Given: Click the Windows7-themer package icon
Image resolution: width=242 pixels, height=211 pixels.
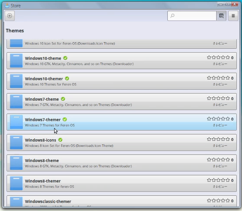Looking at the screenshot, I should click(x=16, y=122).
